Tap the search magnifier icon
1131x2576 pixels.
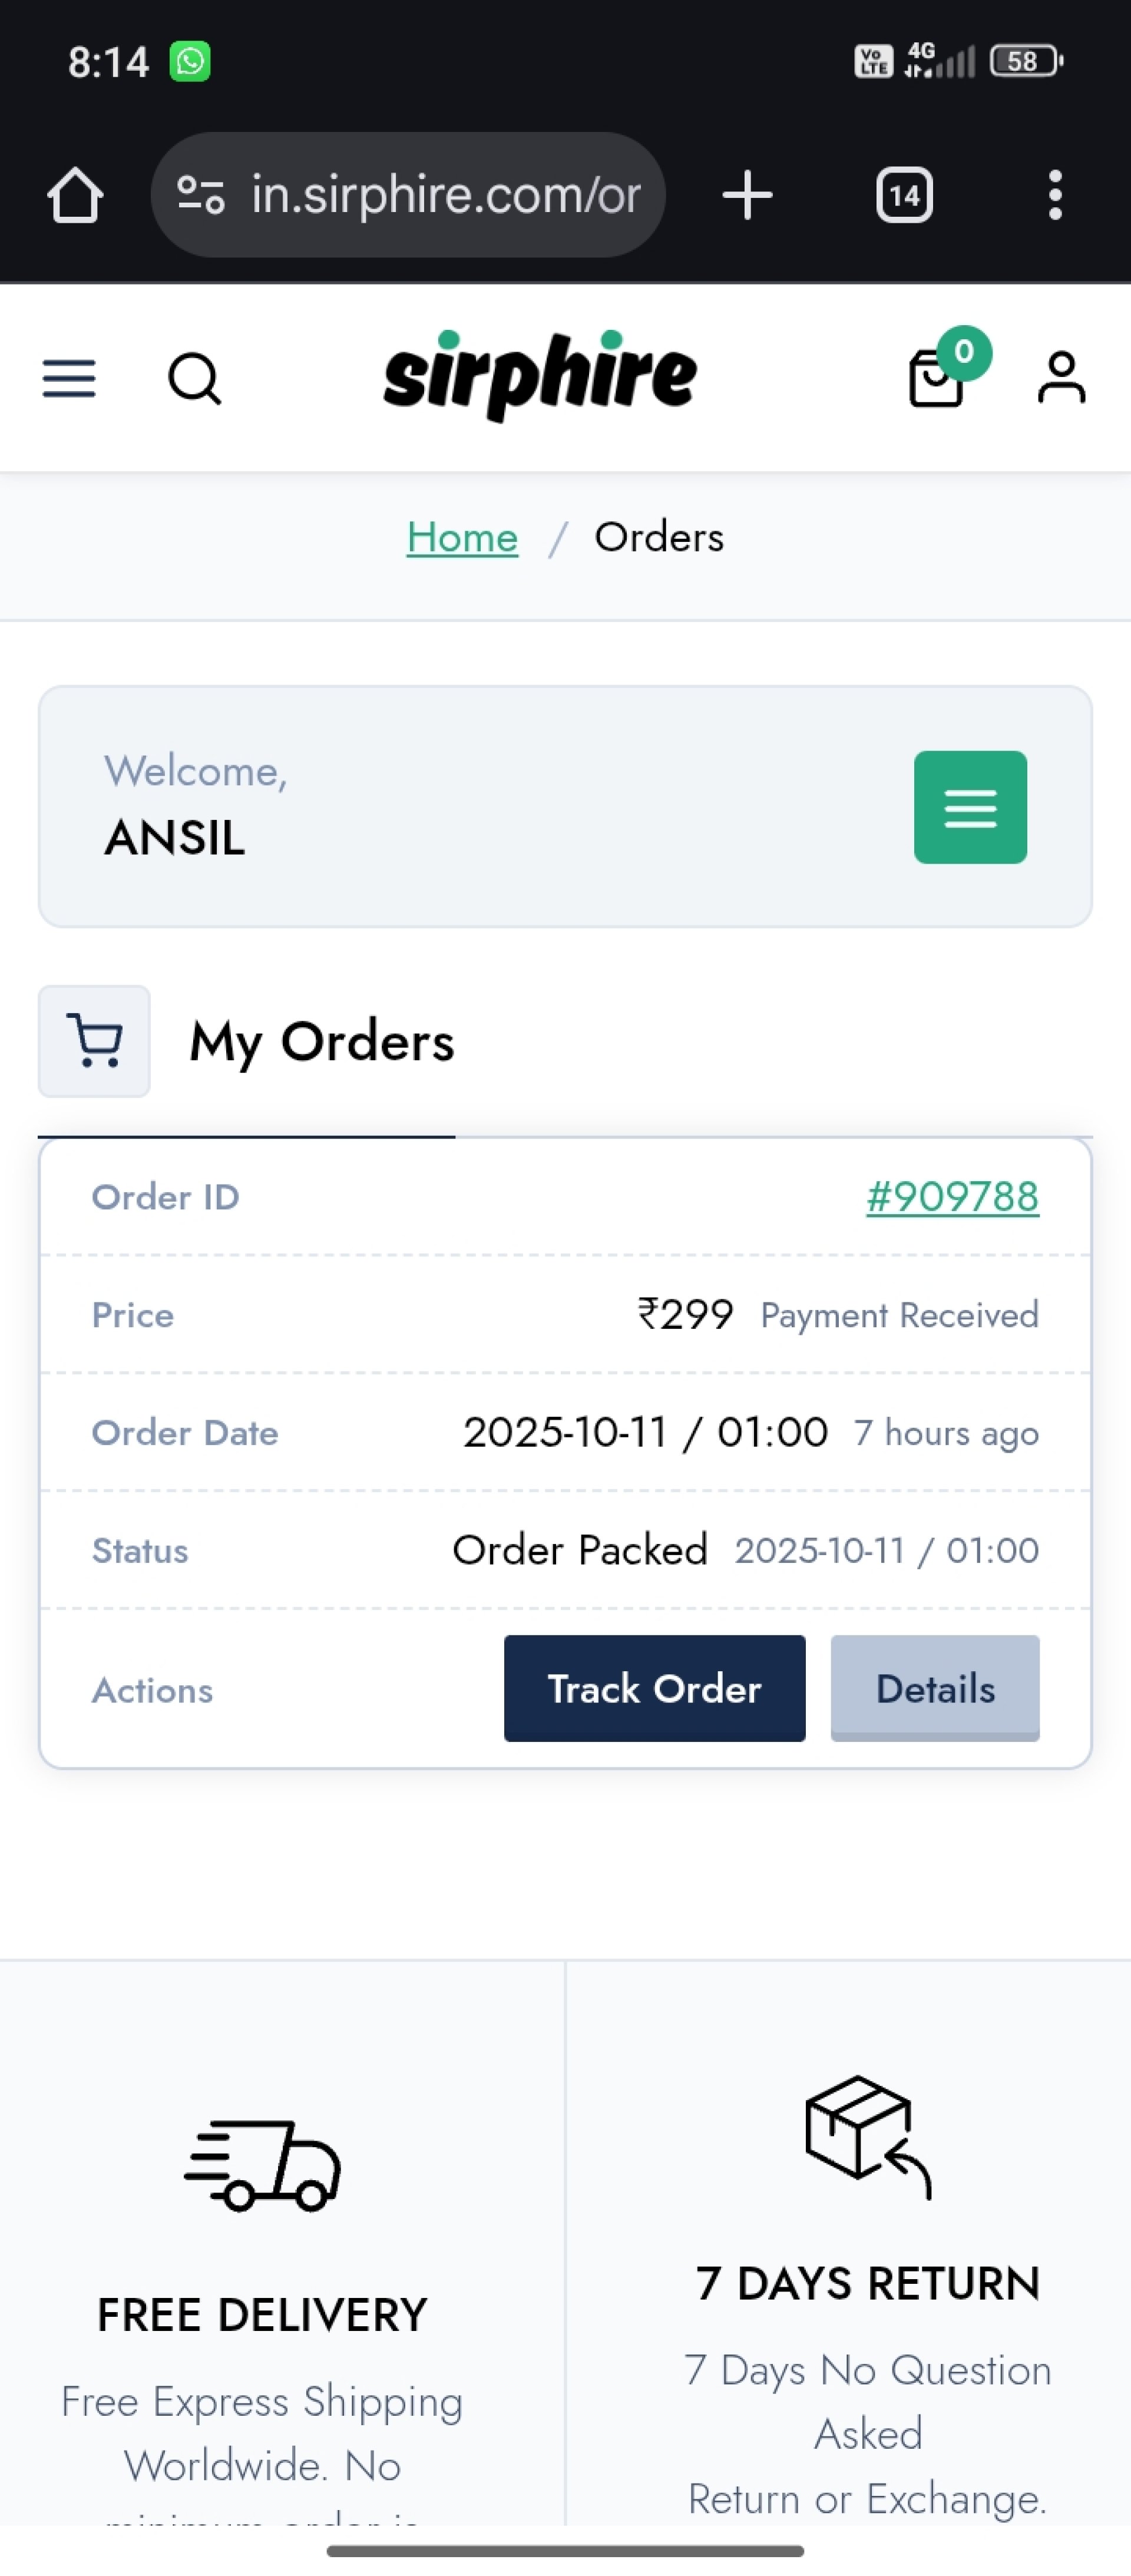[194, 379]
